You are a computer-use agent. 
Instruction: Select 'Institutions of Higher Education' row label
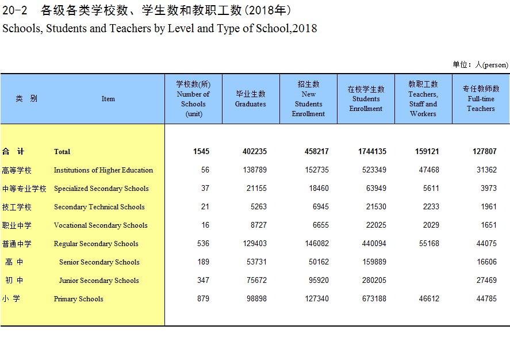pyautogui.click(x=103, y=170)
